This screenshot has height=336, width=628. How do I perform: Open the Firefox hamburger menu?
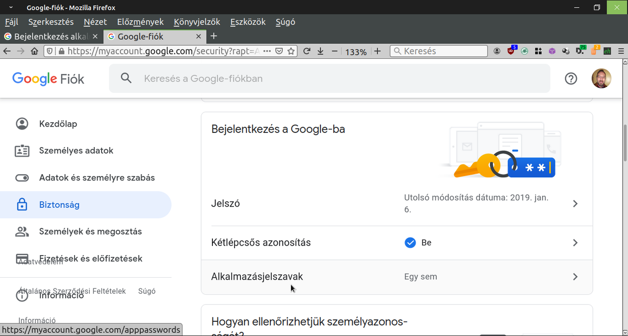click(x=621, y=51)
